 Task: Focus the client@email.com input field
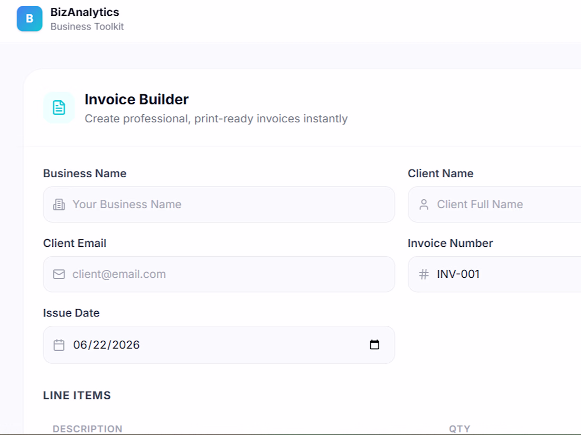[219, 274]
